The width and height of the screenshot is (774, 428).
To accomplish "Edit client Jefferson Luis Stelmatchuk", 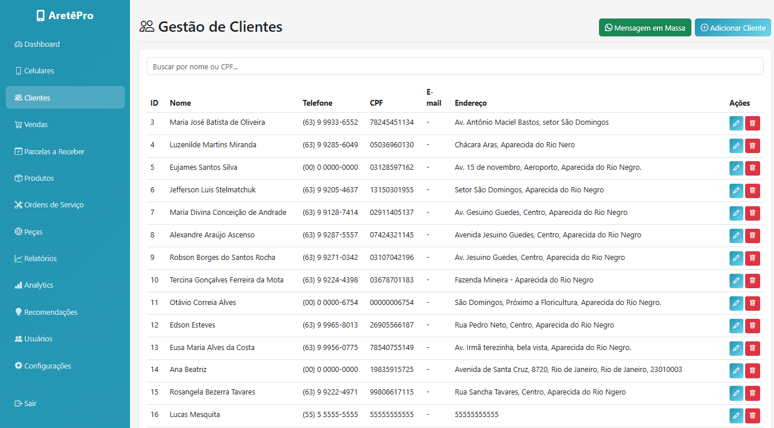I will coord(736,191).
